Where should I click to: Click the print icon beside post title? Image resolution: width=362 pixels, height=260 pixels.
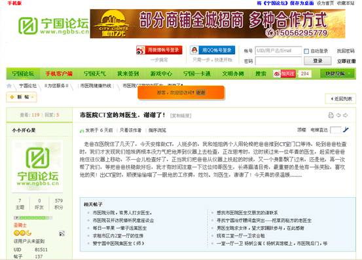[331, 115]
